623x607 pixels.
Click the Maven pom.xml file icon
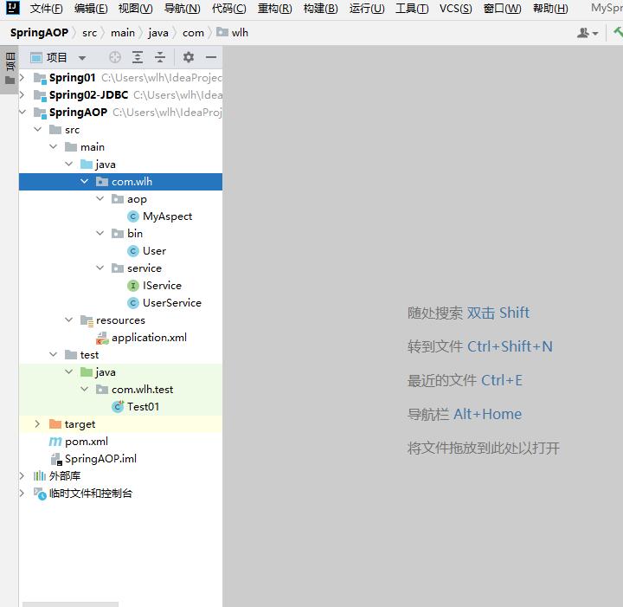[55, 442]
